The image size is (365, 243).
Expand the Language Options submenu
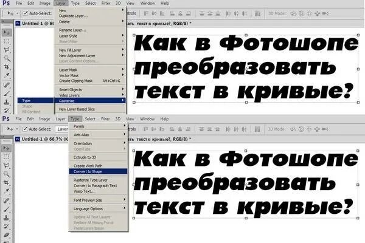tap(98, 209)
